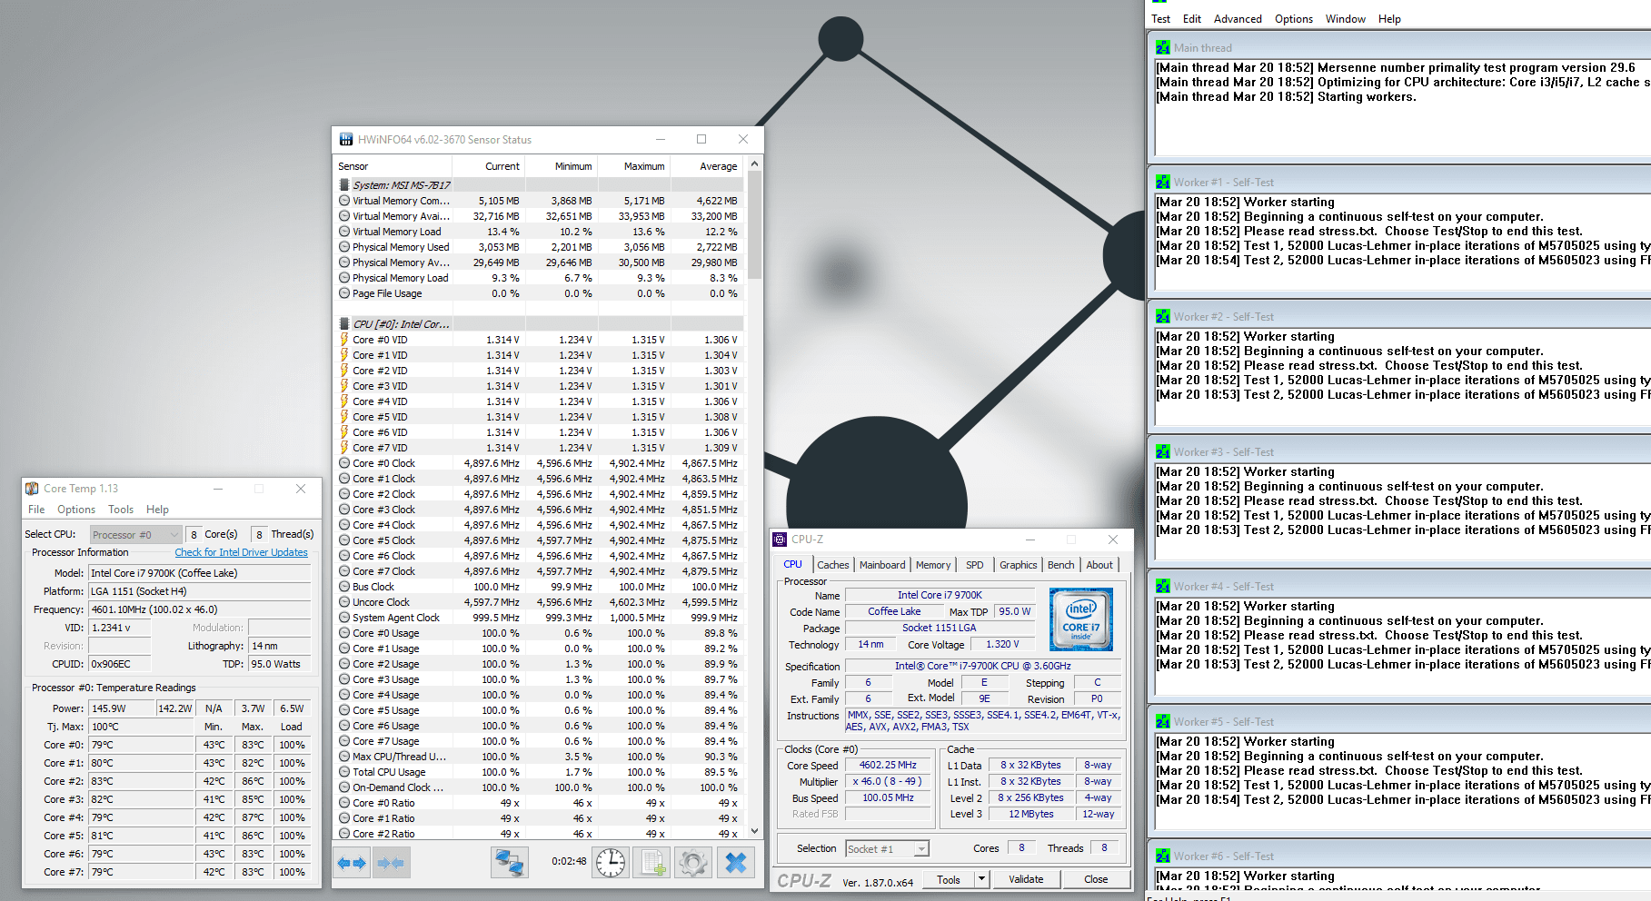Open the Test menu in Prime95
The width and height of the screenshot is (1651, 901).
1161,19
